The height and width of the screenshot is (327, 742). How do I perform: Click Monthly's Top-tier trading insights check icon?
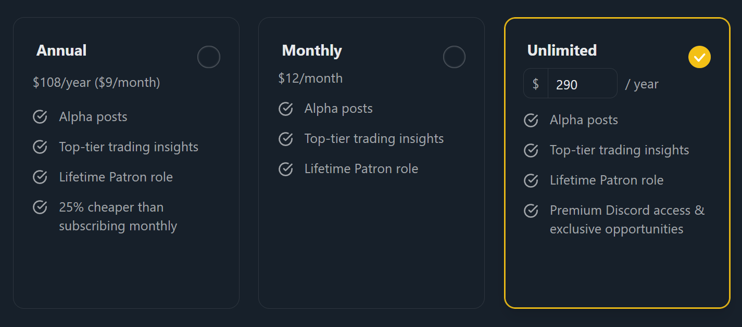coord(286,139)
